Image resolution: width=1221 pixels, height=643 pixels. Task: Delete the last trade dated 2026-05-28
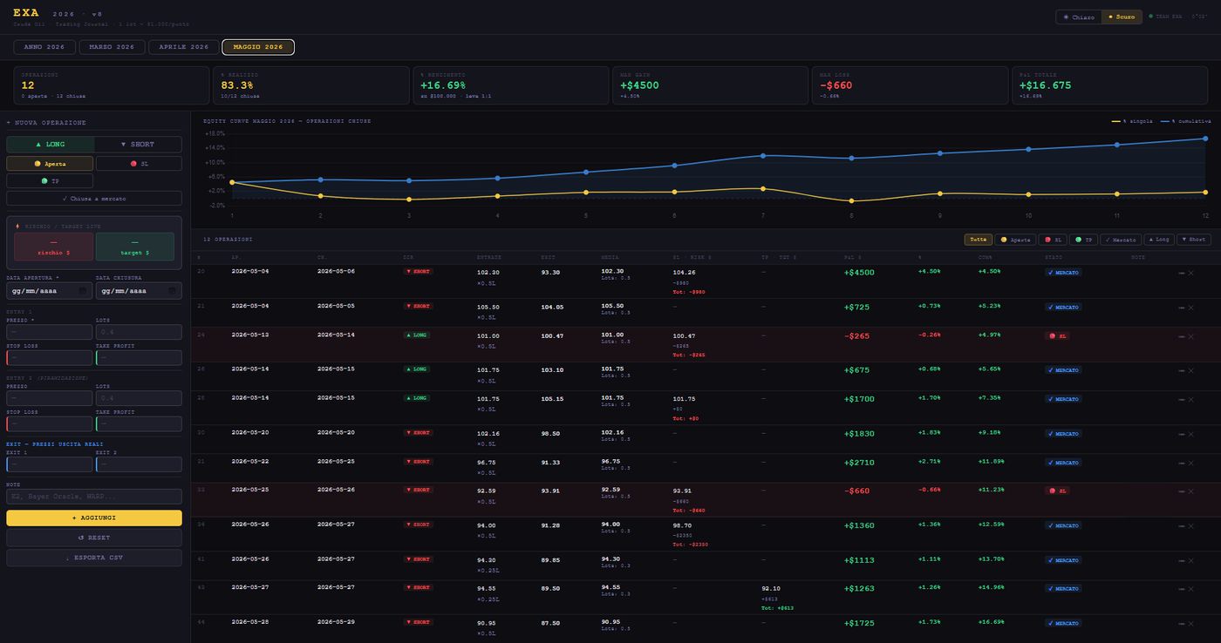1191,624
